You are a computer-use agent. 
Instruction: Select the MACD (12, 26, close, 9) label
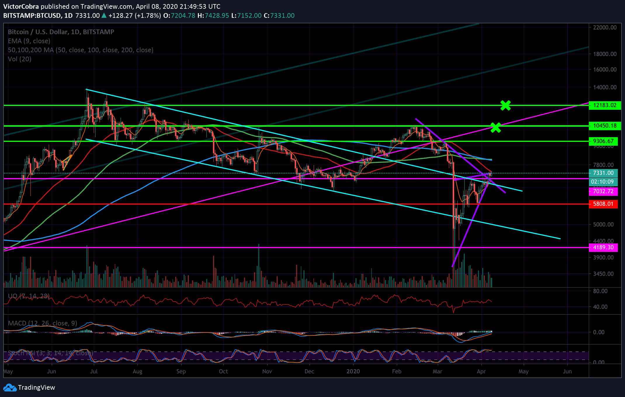pos(43,323)
